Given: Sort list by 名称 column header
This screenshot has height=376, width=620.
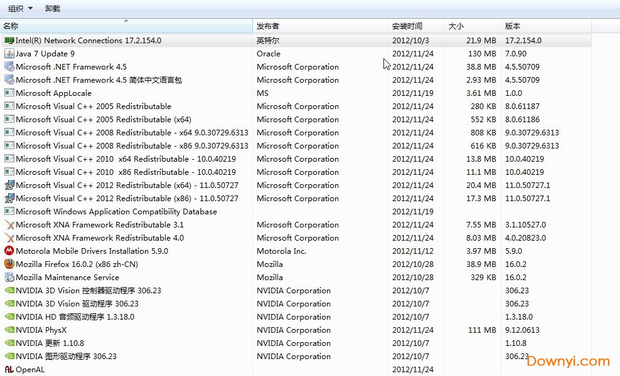Looking at the screenshot, I should coord(126,26).
